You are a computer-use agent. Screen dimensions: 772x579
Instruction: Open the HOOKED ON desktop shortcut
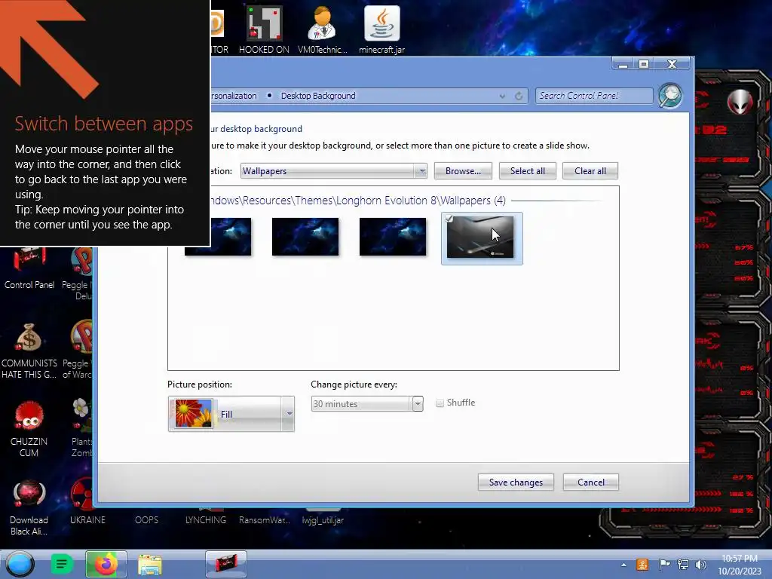click(x=264, y=29)
